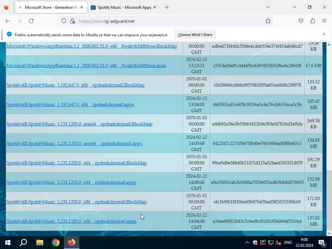Image resolution: width=332 pixels, height=249 pixels.
Task: Open the notification center icon
Action: (322, 243)
